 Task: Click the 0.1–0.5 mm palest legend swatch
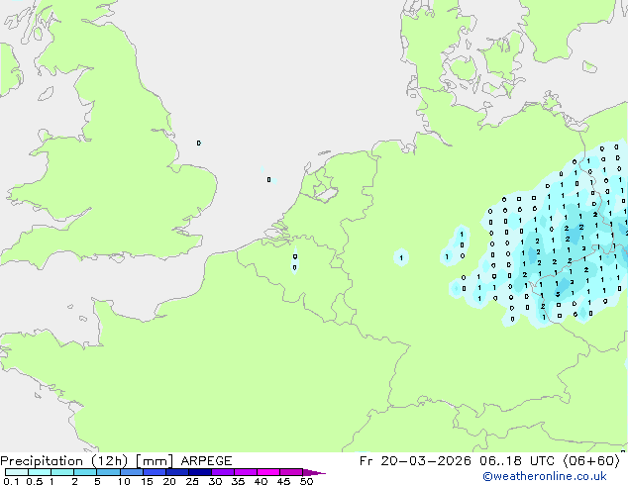(x=17, y=472)
